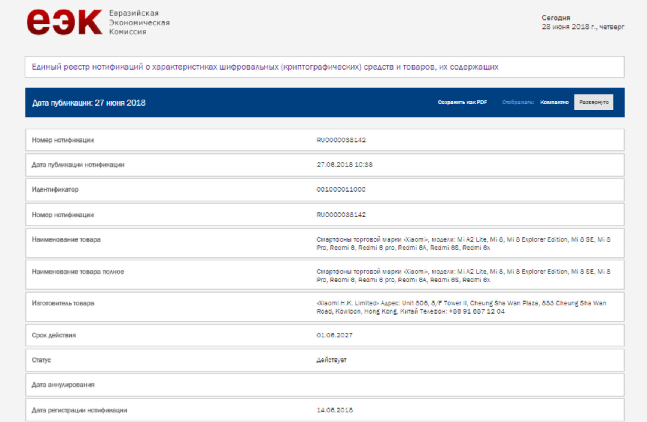Click today's date 28 июня 2018 г., четверг
This screenshot has height=422, width=647.
[x=583, y=27]
